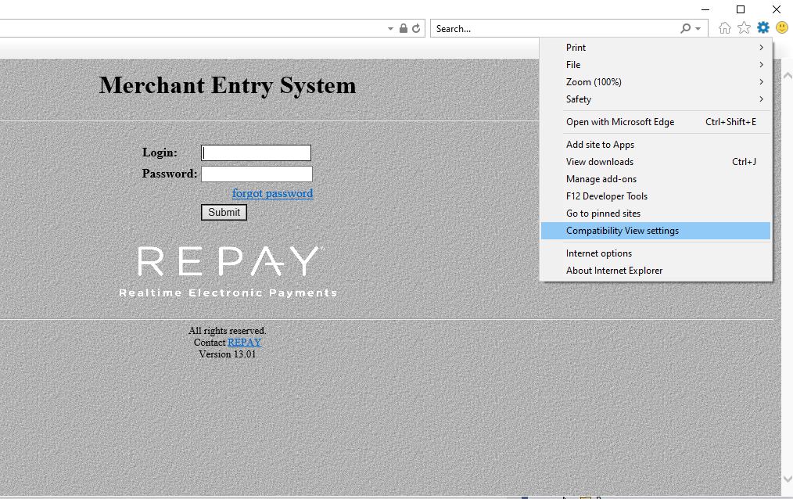The height and width of the screenshot is (499, 793).
Task: Minimize the browser window
Action: pyautogui.click(x=705, y=9)
